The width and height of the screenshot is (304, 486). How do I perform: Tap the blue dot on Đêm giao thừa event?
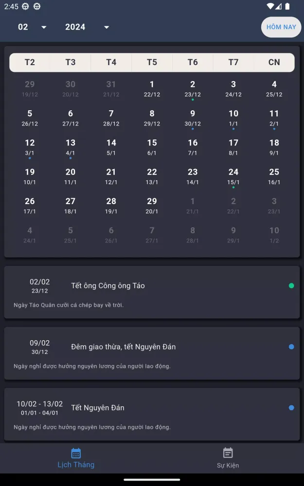click(x=291, y=347)
